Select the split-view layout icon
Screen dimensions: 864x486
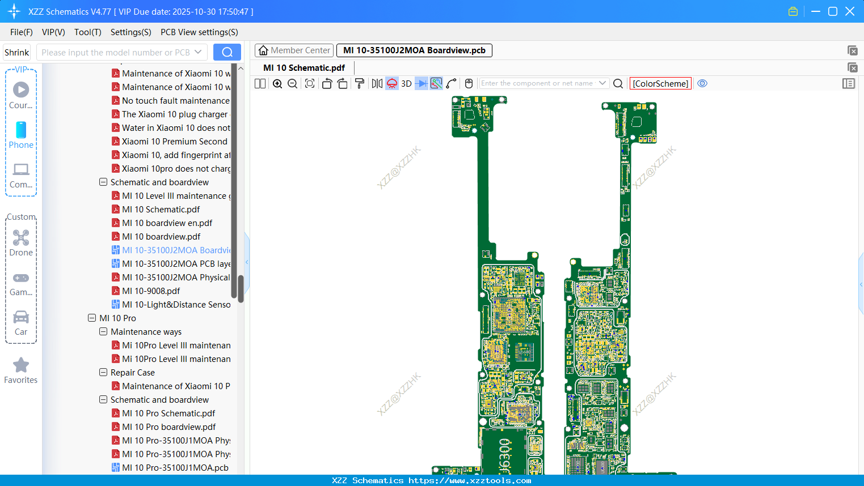[x=259, y=83]
